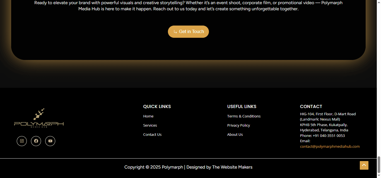Screen dimensions: 381x178
Task: Click the contact@polymarphmediahub.com email link
Action: tap(330, 147)
